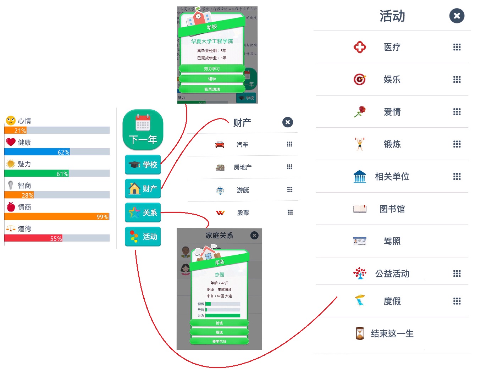The height and width of the screenshot is (376, 503).
Task: Expand grid menu next to 汽车
Action: tap(289, 144)
